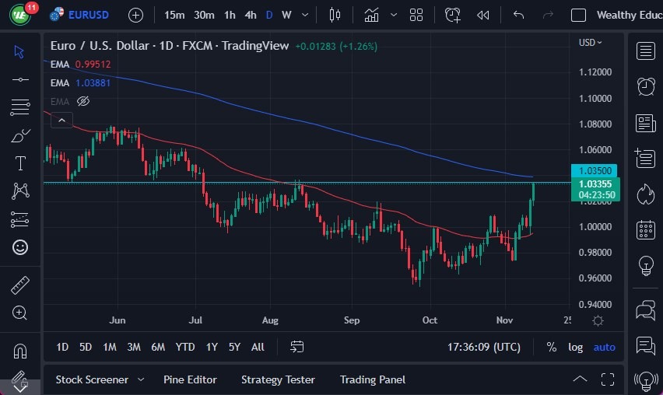Open the Pine Editor tab

tap(190, 379)
